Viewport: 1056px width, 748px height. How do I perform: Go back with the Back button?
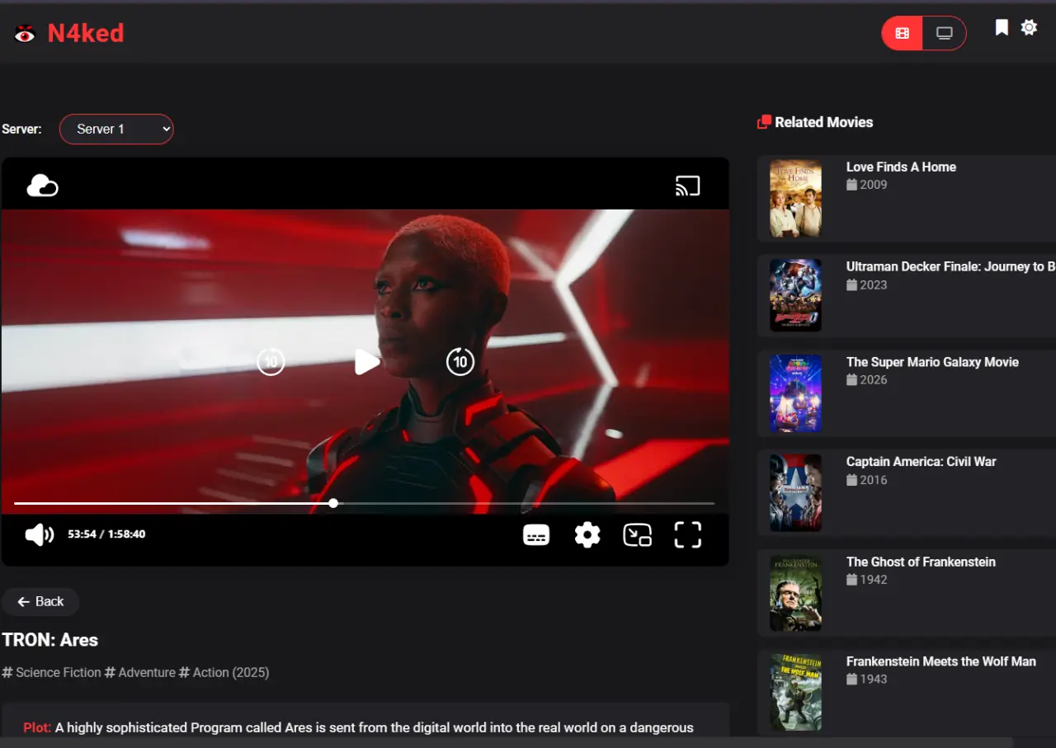pos(40,601)
